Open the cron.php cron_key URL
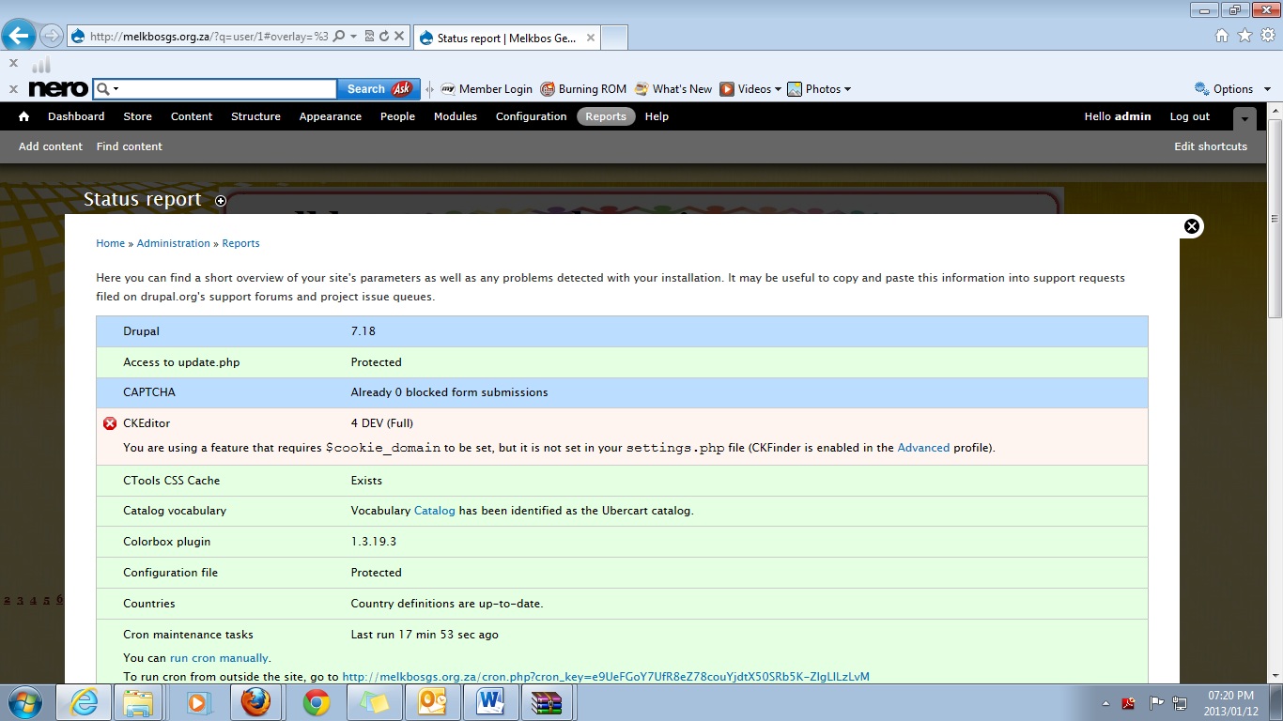 click(606, 676)
